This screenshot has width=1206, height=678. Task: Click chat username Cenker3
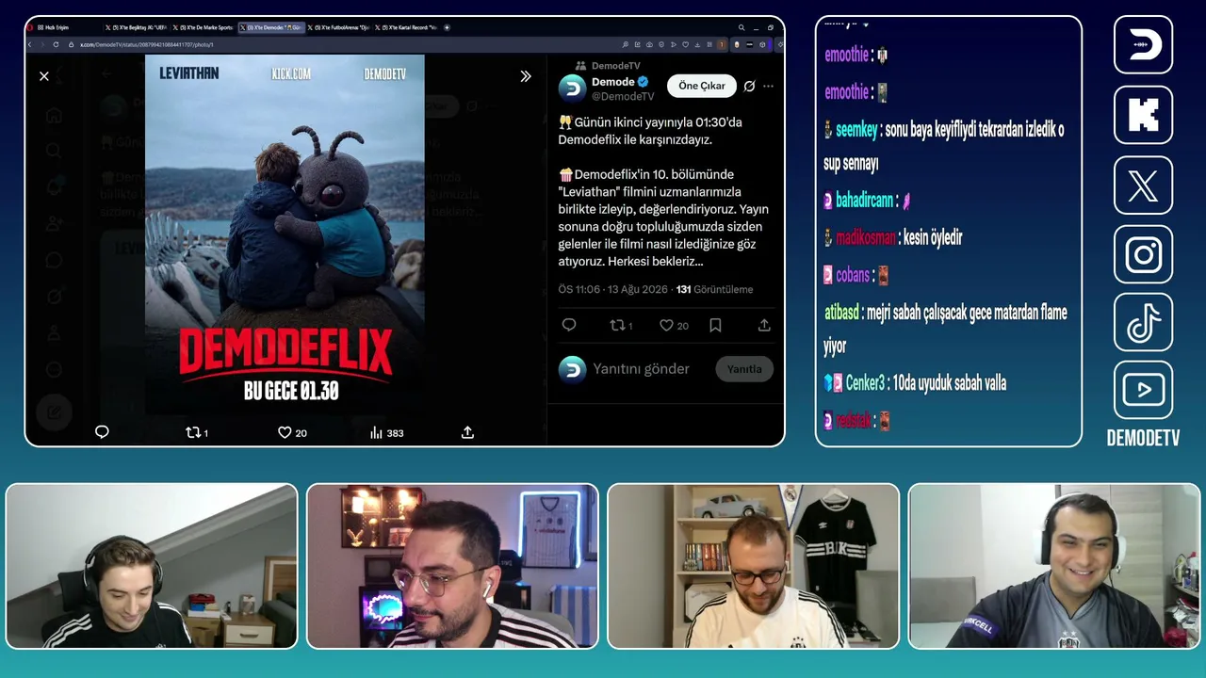tap(865, 383)
